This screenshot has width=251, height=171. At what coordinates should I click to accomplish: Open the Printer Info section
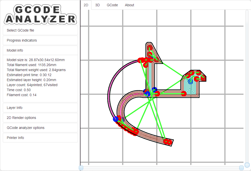click(x=40, y=138)
